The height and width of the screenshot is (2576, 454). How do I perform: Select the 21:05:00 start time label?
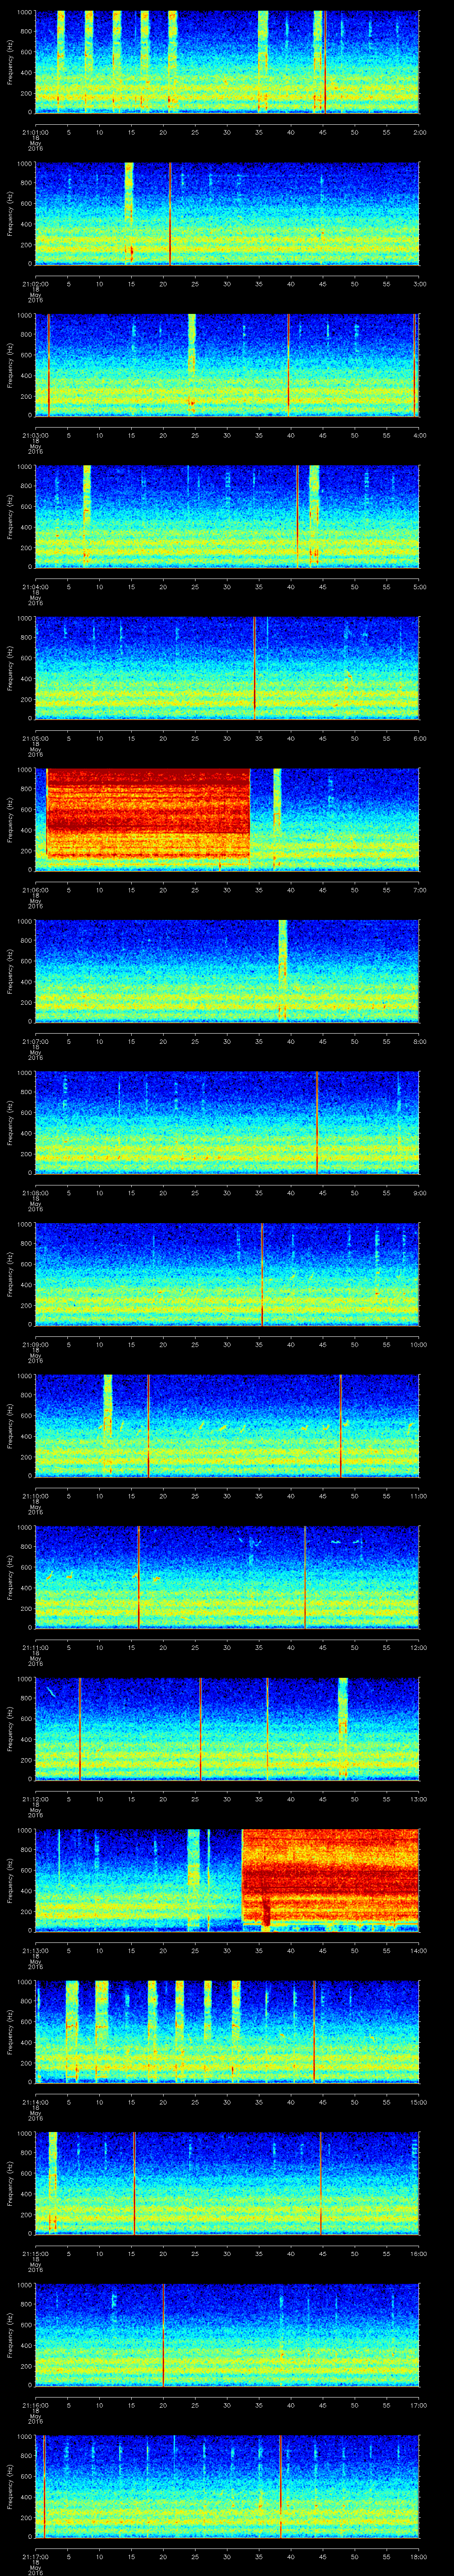coord(35,739)
